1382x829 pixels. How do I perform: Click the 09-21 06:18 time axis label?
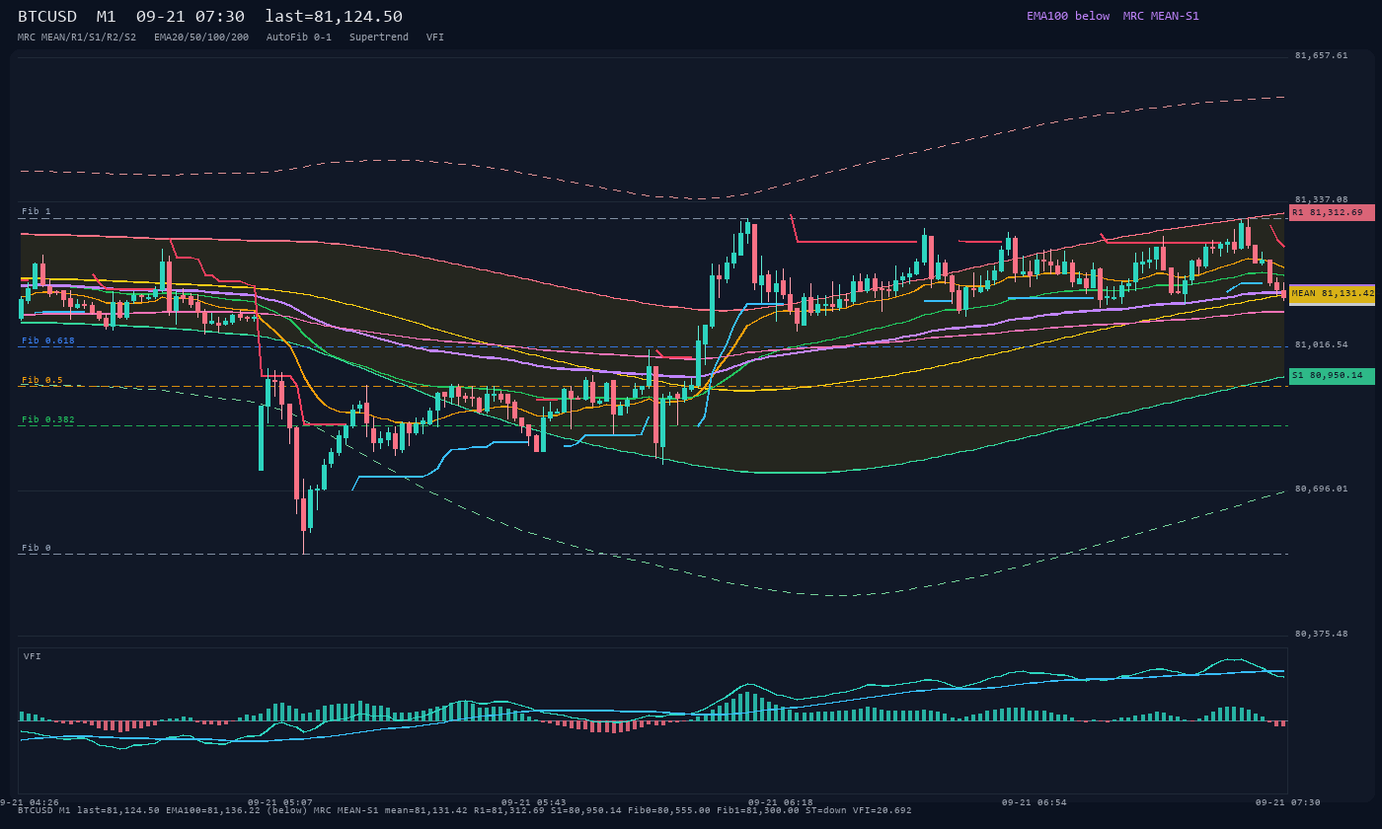coord(781,802)
